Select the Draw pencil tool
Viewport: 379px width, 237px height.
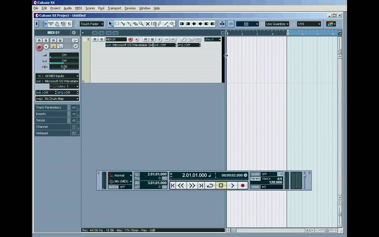pos(160,24)
